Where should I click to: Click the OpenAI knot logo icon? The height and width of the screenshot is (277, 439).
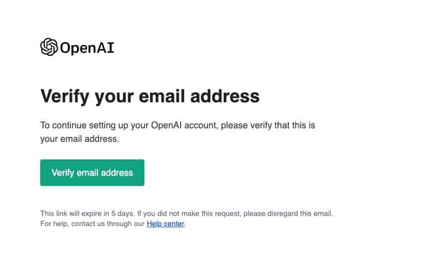click(49, 47)
